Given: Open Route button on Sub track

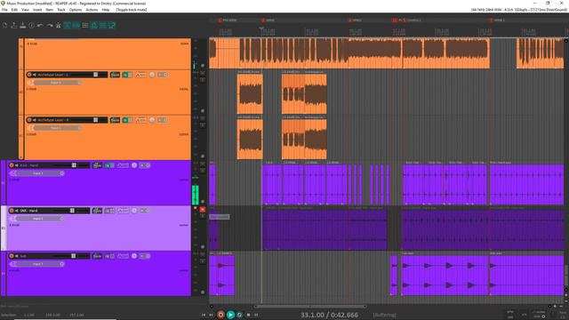Looking at the screenshot, I should pos(97,256).
